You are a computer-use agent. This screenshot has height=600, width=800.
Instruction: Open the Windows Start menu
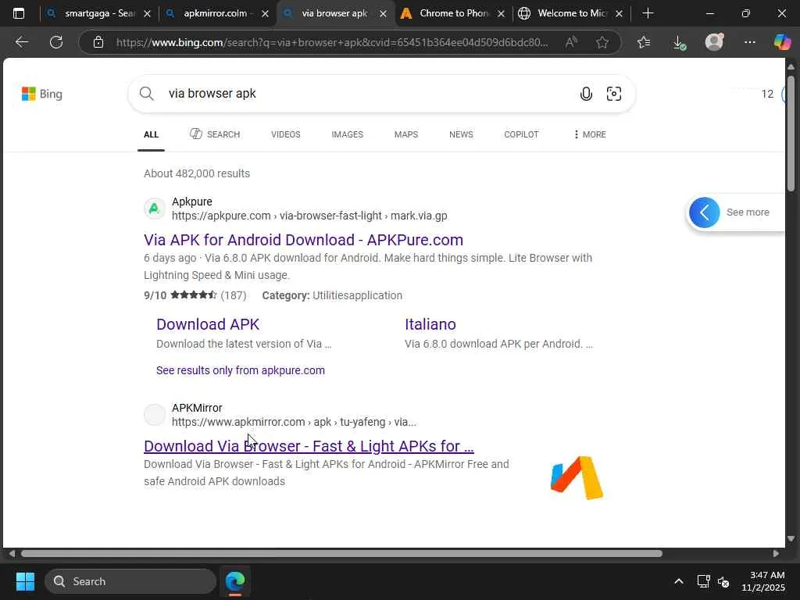click(25, 581)
